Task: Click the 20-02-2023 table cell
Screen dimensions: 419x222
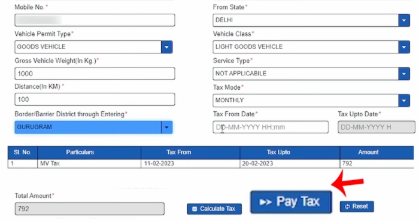Action: (290, 163)
